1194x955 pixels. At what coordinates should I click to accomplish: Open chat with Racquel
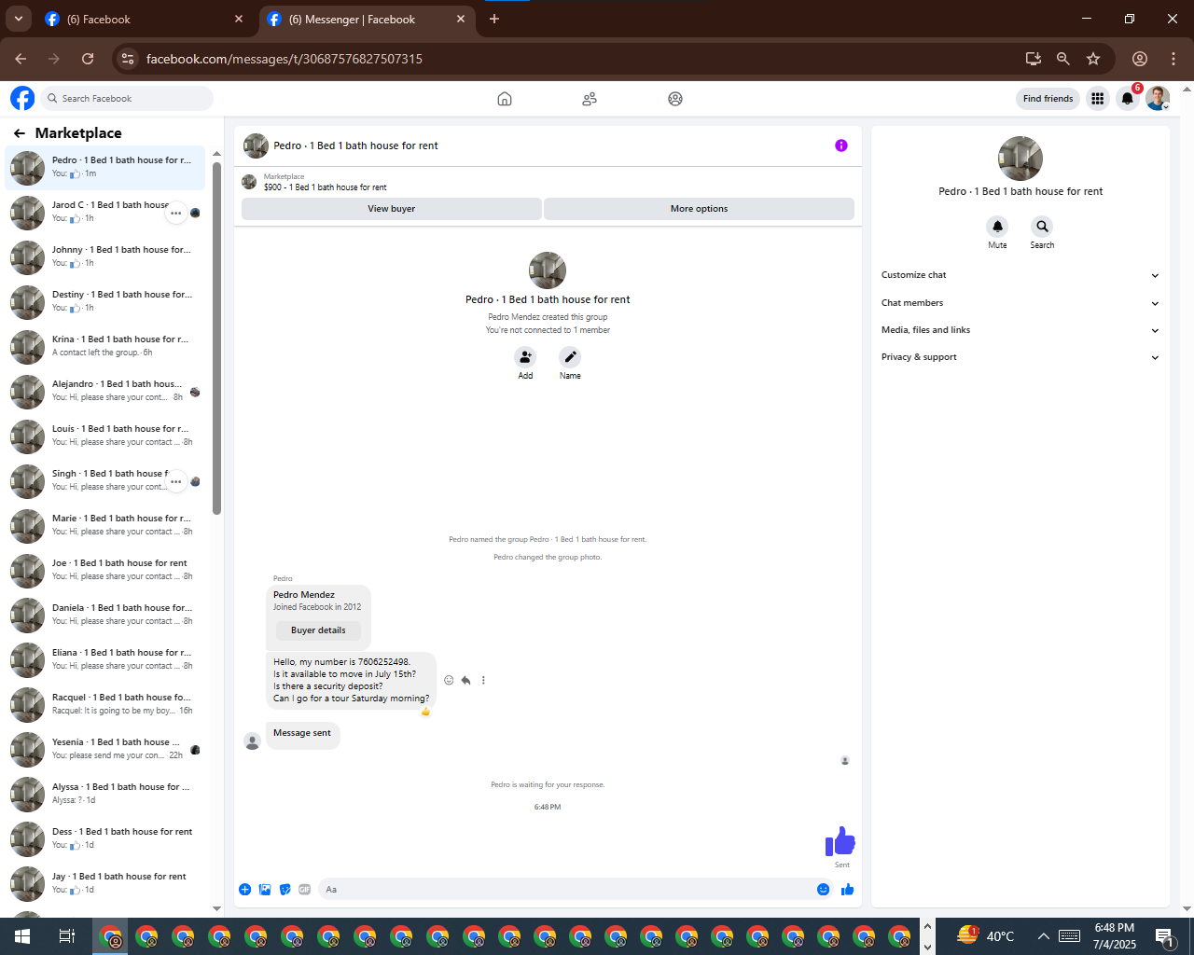point(105,705)
